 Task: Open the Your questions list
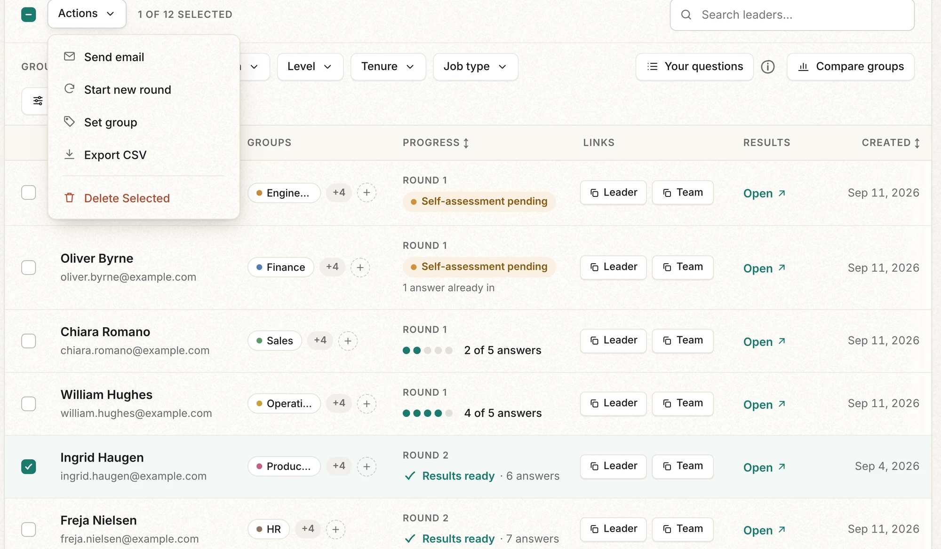point(694,67)
